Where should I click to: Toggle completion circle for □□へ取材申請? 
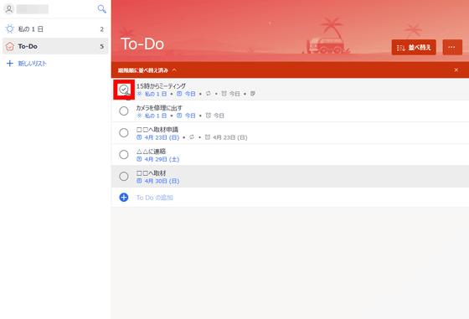(x=124, y=133)
